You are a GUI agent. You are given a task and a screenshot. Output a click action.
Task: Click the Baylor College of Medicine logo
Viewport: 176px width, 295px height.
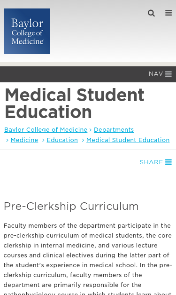coord(27,31)
